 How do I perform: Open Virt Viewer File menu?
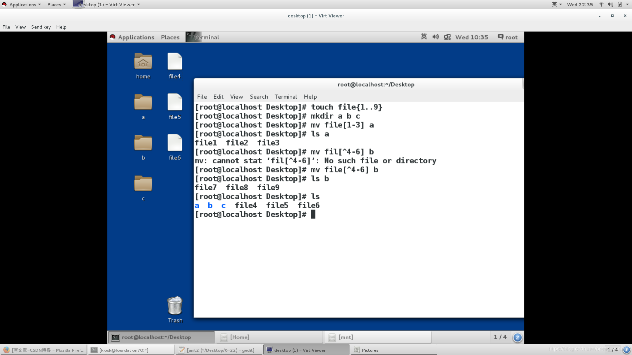coord(6,27)
